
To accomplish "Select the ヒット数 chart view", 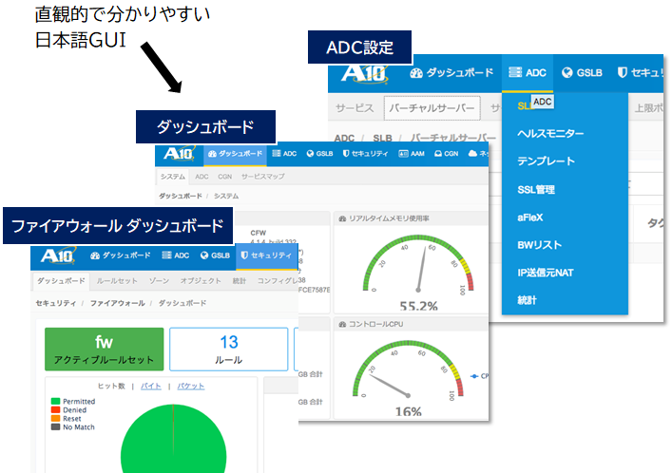I will (111, 386).
